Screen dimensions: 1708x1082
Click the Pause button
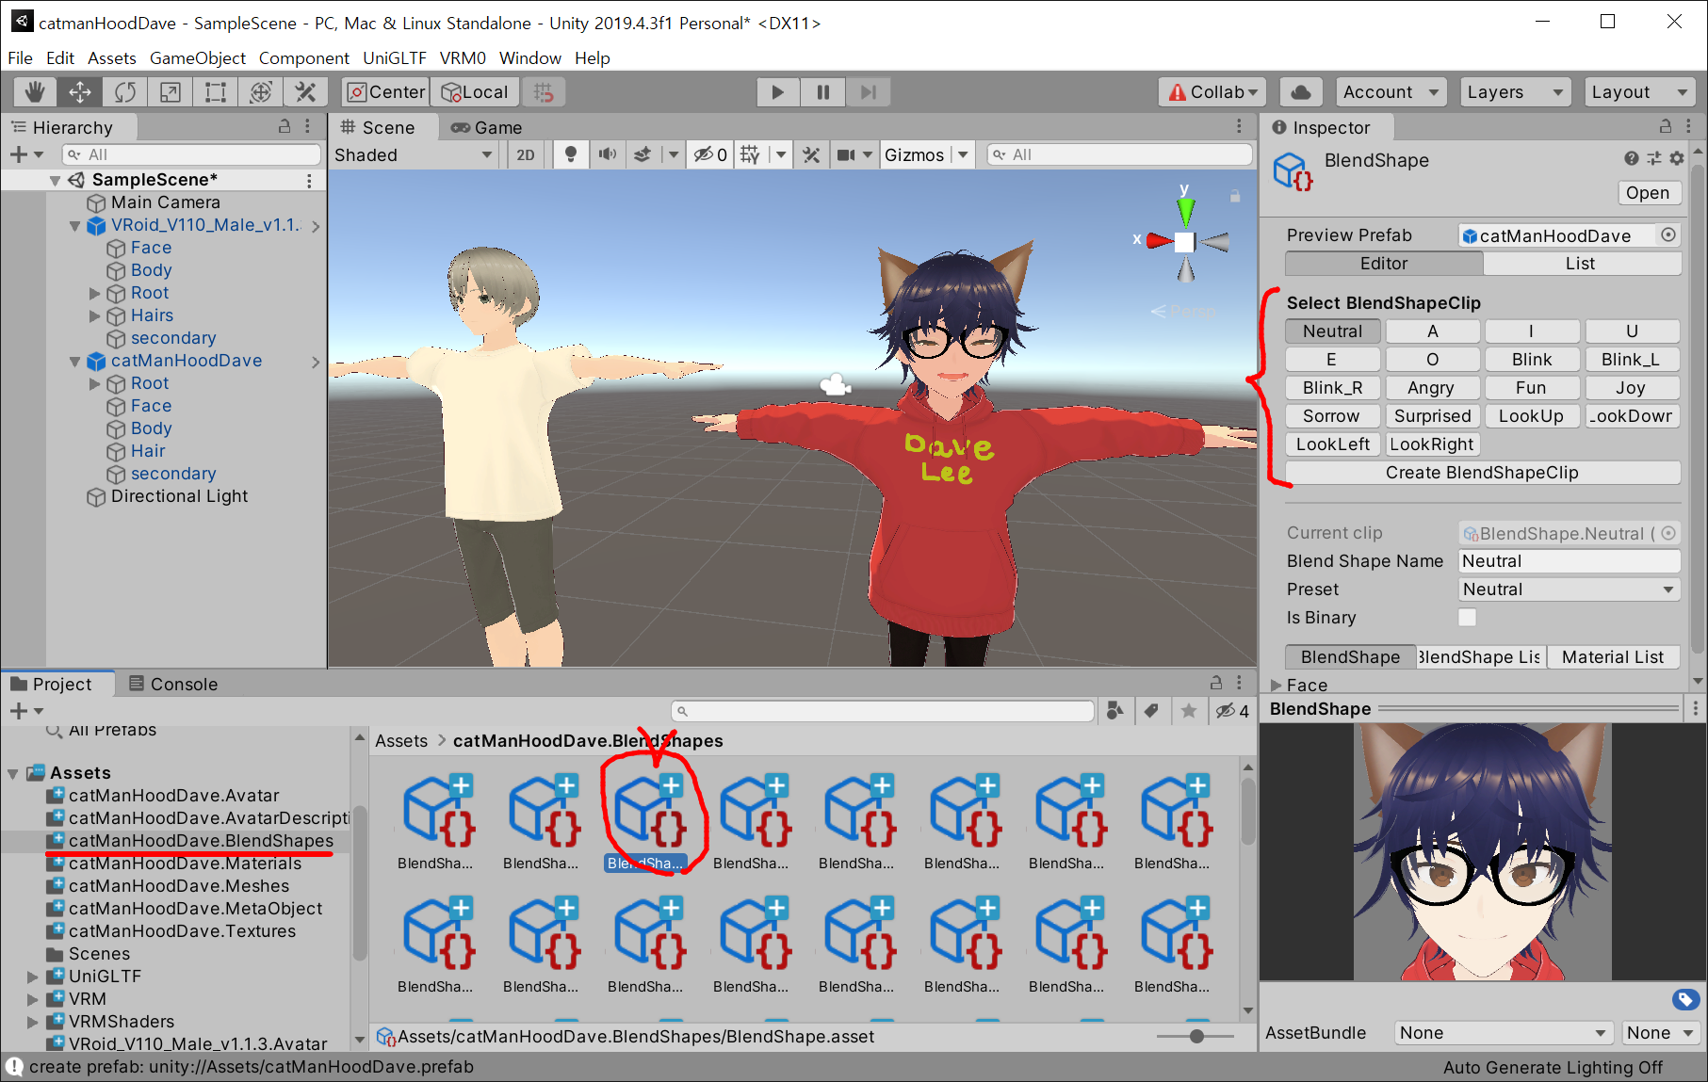coord(823,92)
